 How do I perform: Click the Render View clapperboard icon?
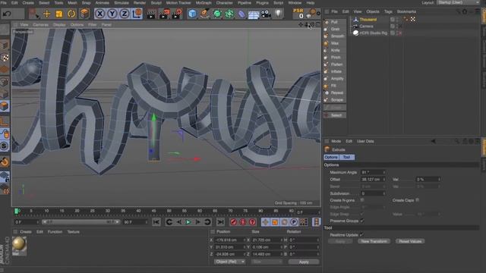pyautogui.click(x=151, y=14)
